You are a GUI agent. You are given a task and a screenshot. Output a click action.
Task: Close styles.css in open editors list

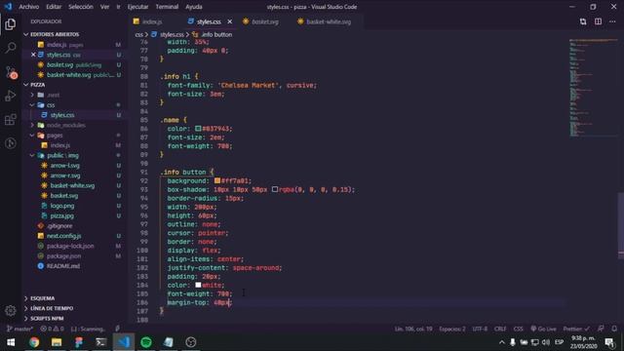33,55
